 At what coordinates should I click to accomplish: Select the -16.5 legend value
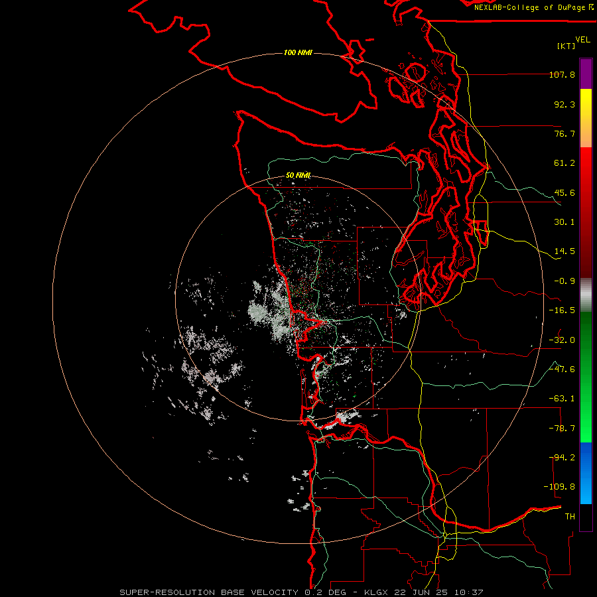(562, 310)
